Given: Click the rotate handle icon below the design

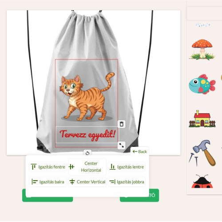Looking at the screenshot, I should (87, 153).
